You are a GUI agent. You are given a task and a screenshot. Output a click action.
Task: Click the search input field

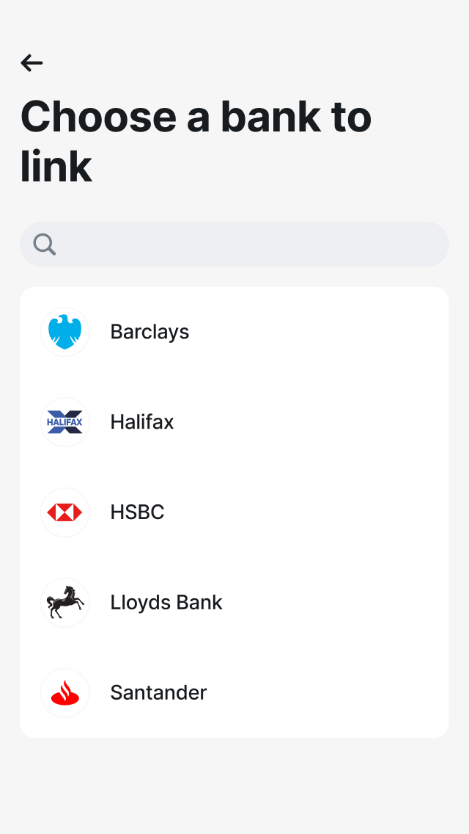[234, 244]
